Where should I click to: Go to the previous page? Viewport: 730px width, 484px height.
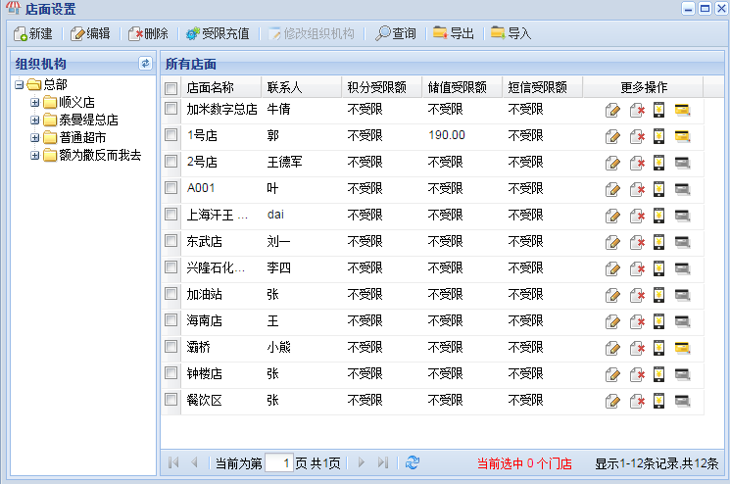click(195, 462)
